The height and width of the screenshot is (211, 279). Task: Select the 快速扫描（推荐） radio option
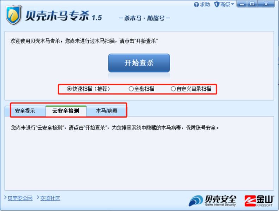[69, 89]
